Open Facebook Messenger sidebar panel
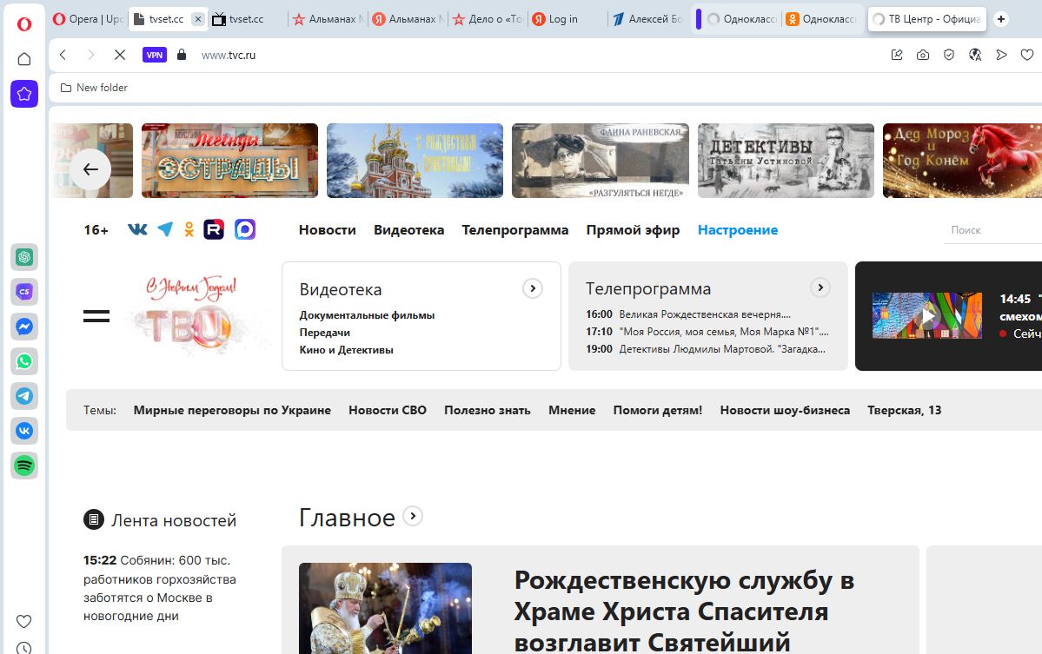 tap(24, 327)
